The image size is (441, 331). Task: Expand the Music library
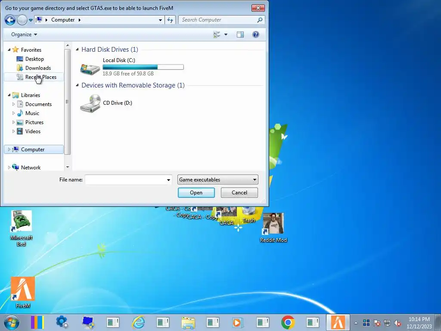(13, 113)
